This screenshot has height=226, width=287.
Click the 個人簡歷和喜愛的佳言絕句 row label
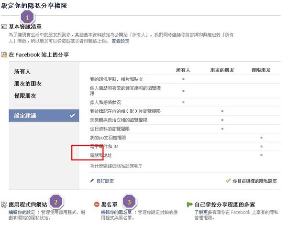pyautogui.click(x=125, y=91)
